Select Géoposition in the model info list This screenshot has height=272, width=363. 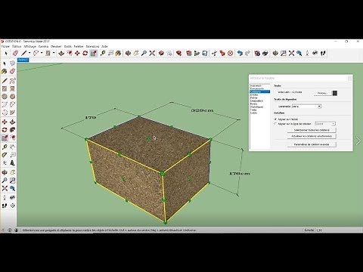256,100
